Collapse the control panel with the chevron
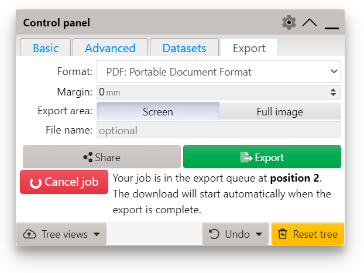This screenshot has width=364, height=273. (x=310, y=23)
